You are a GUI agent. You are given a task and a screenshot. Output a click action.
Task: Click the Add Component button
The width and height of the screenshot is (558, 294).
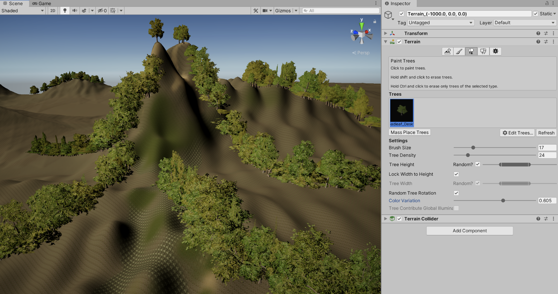click(470, 231)
